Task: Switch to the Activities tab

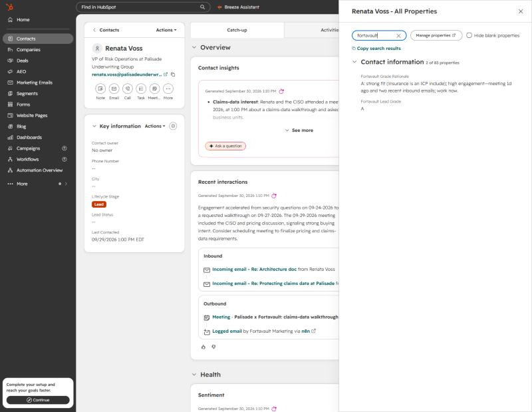Action: pyautogui.click(x=311, y=30)
